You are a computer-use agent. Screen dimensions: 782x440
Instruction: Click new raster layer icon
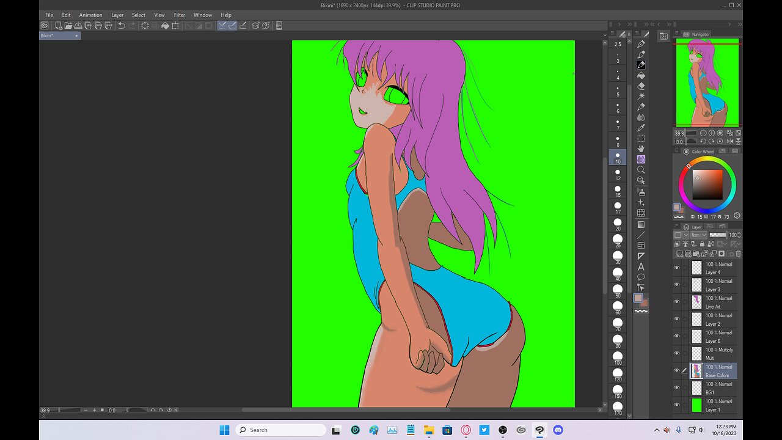tap(679, 254)
